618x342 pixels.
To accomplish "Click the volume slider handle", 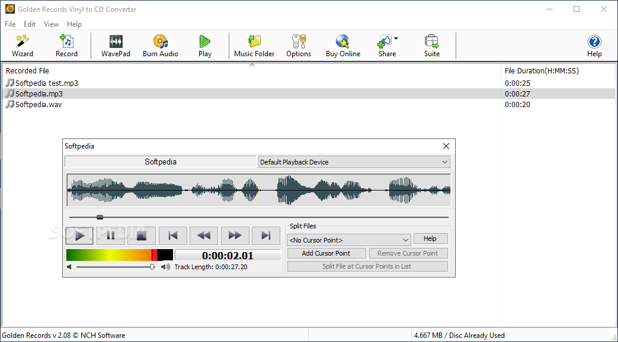I will (x=152, y=267).
